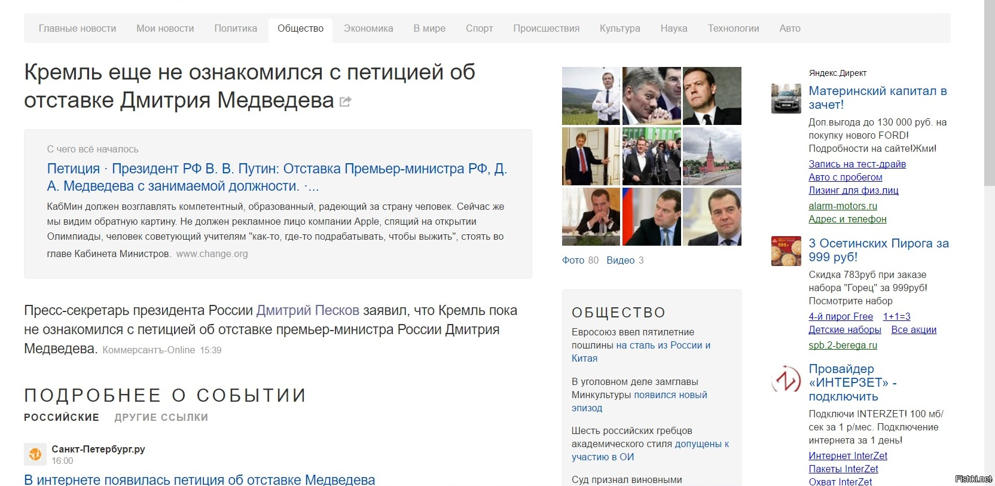Click the share icon next to headline

click(345, 102)
